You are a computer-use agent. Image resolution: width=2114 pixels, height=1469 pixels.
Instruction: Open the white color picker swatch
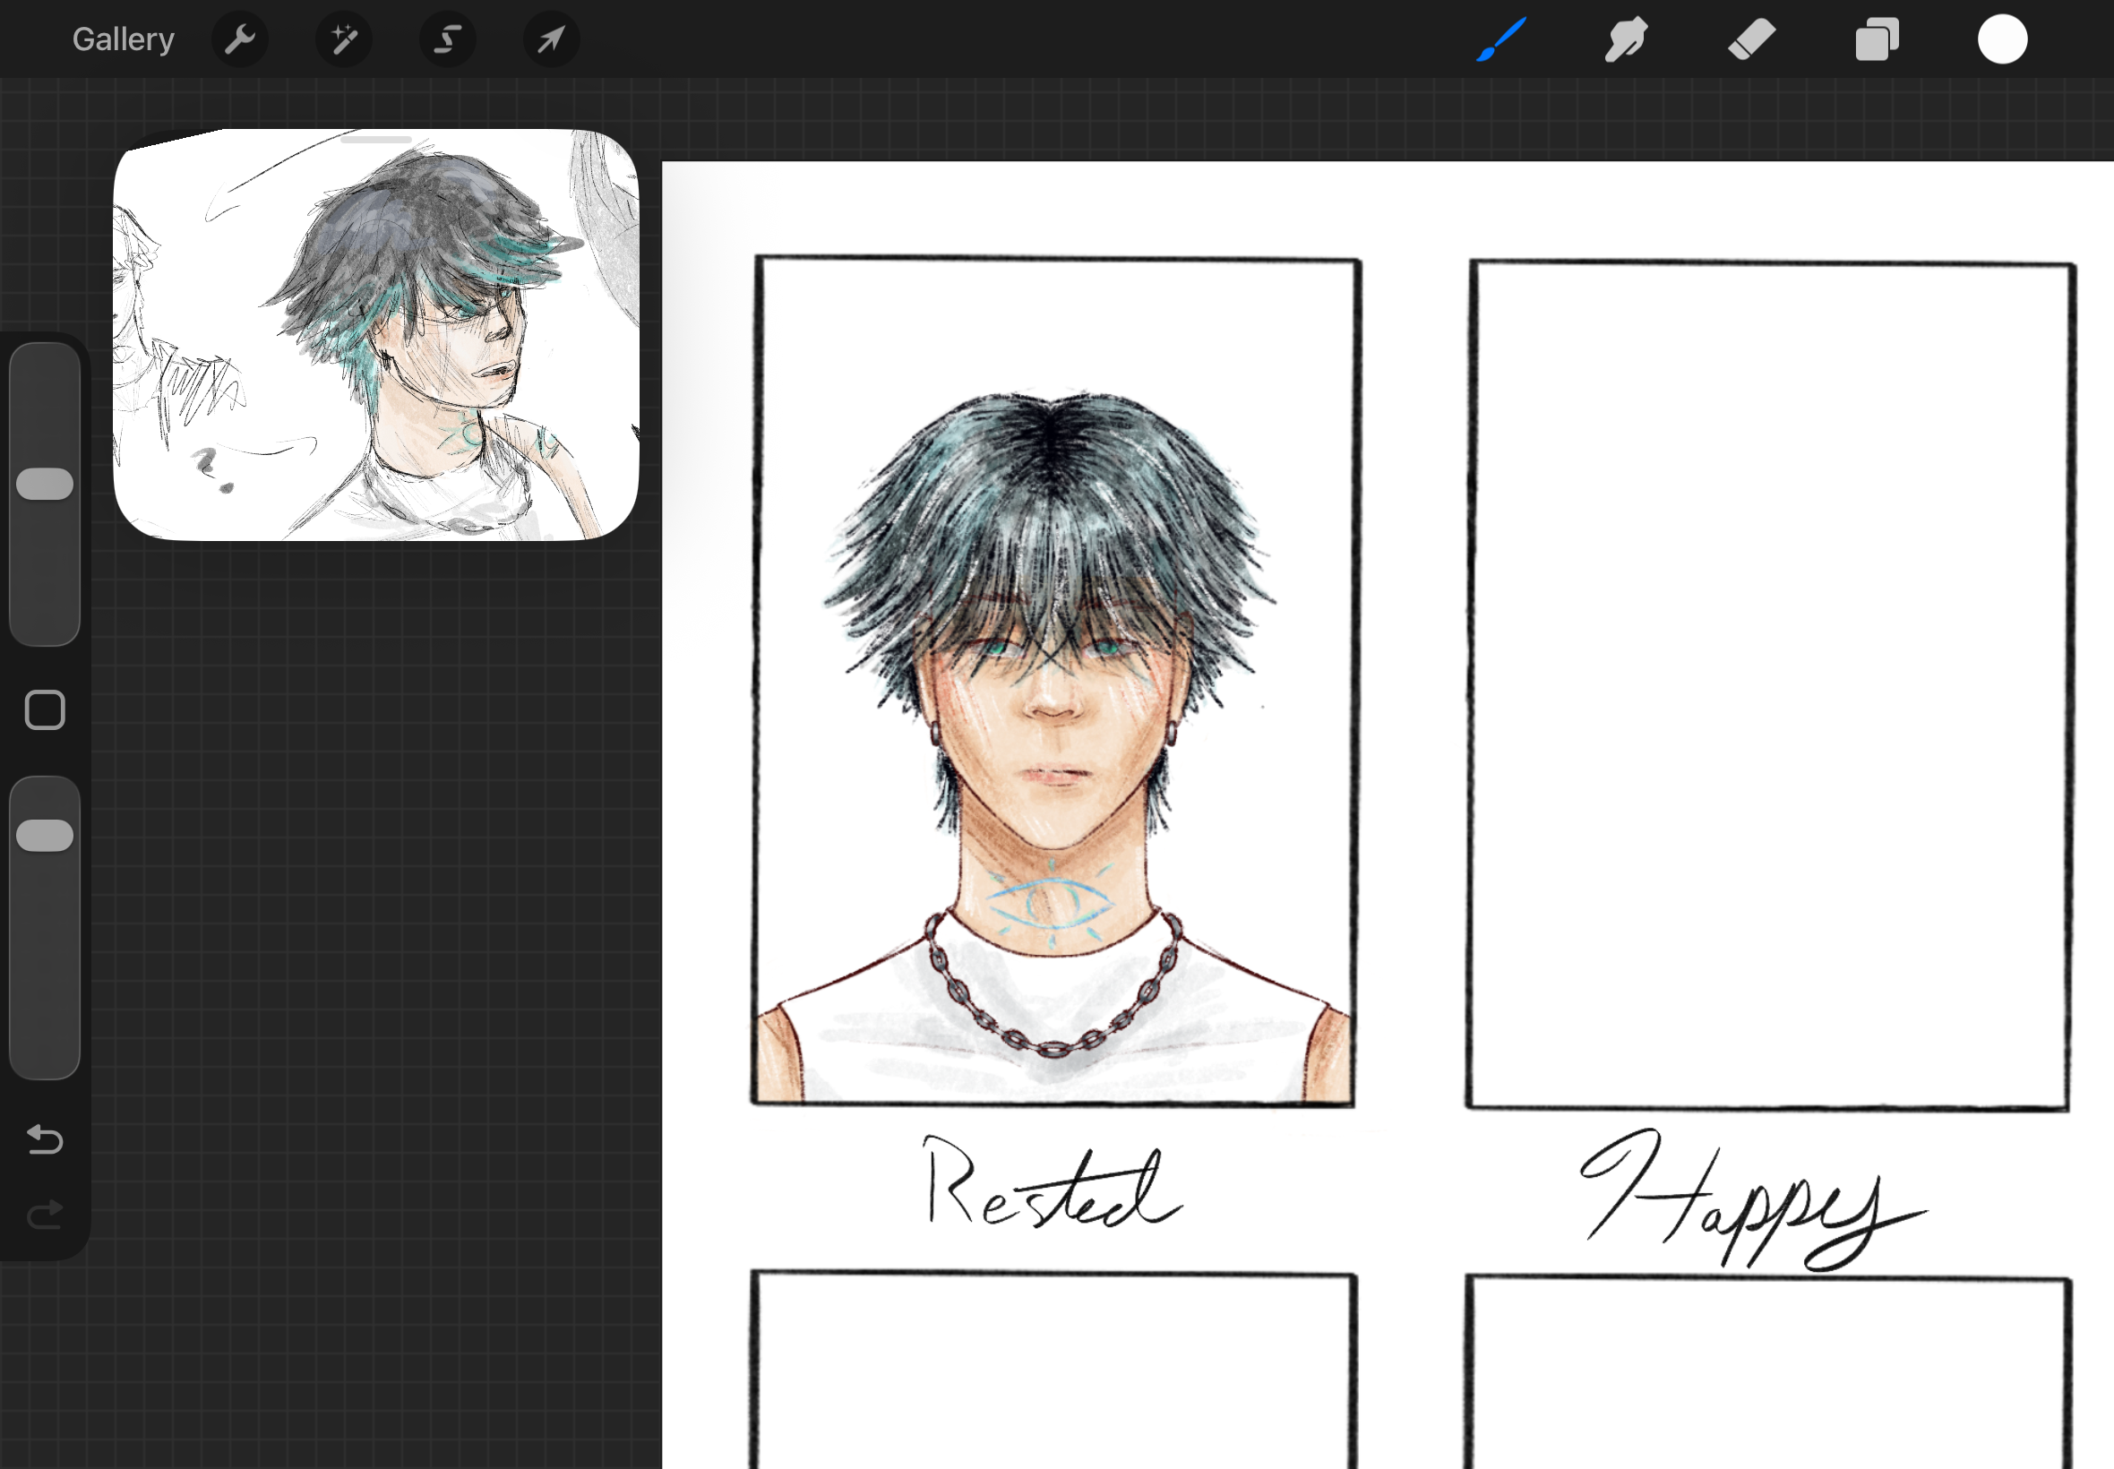pos(2002,39)
